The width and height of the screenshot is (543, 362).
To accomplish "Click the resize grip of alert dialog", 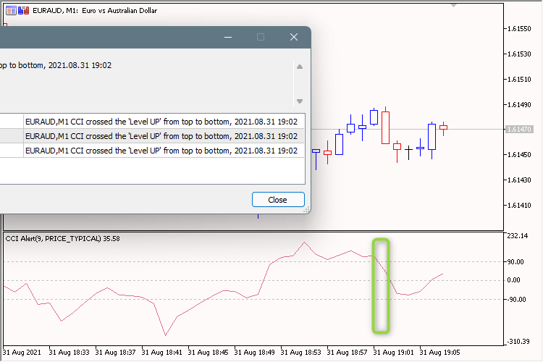I will coord(306,209).
